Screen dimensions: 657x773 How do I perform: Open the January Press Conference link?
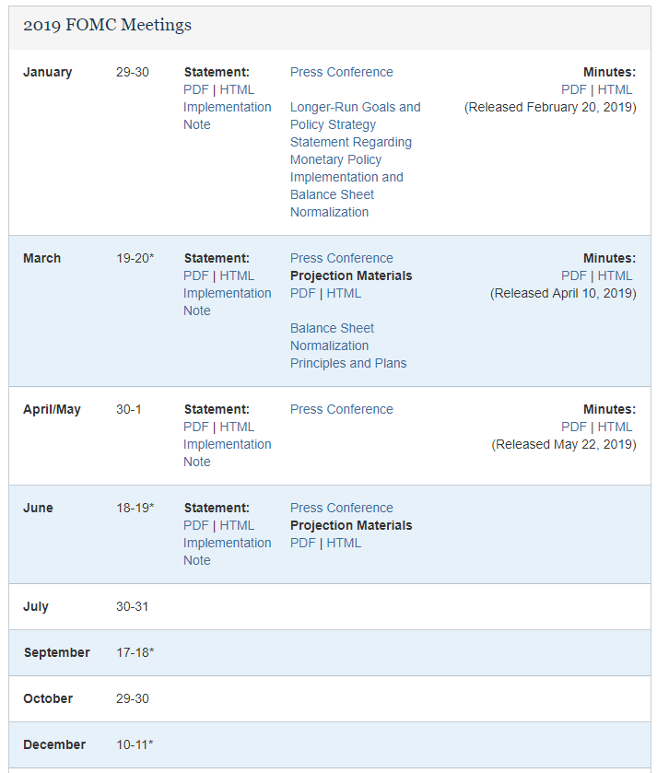pyautogui.click(x=341, y=72)
